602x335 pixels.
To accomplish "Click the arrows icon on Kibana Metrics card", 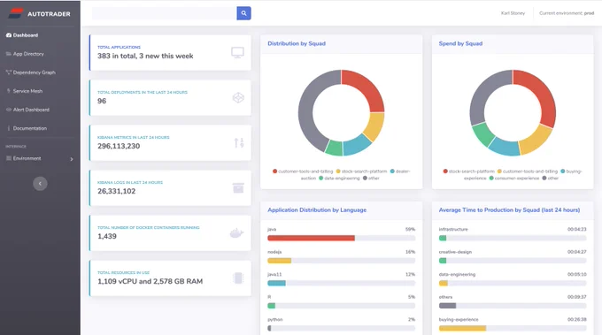I will tap(239, 143).
